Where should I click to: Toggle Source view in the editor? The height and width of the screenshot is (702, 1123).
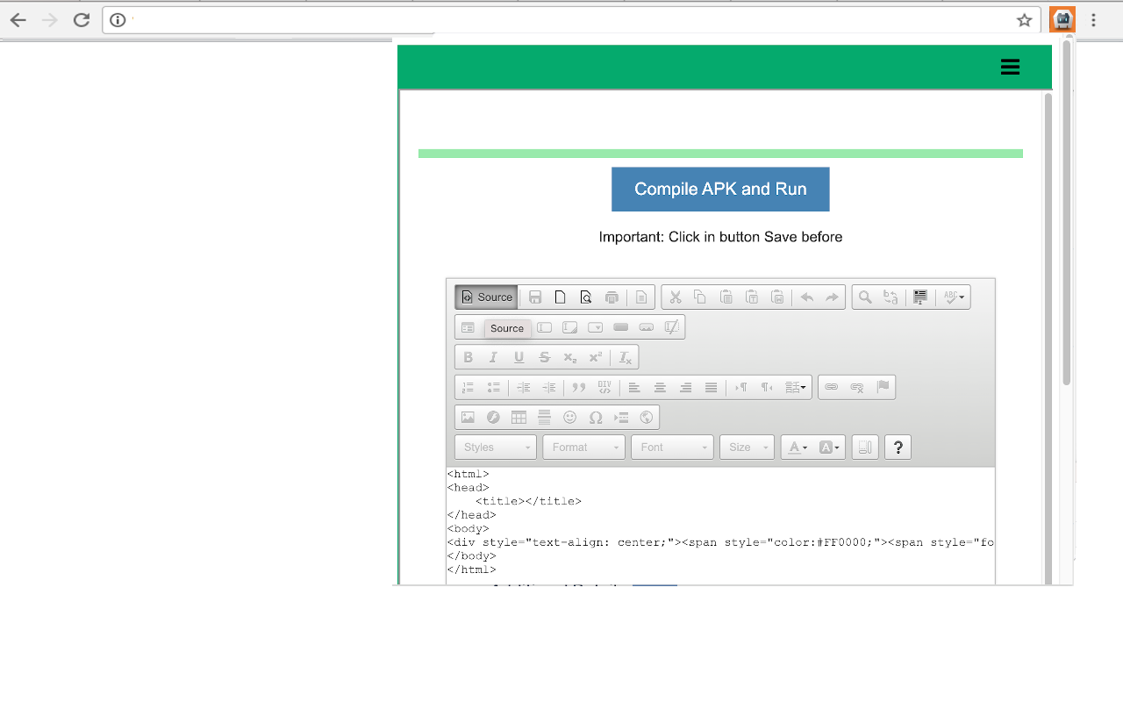487,297
